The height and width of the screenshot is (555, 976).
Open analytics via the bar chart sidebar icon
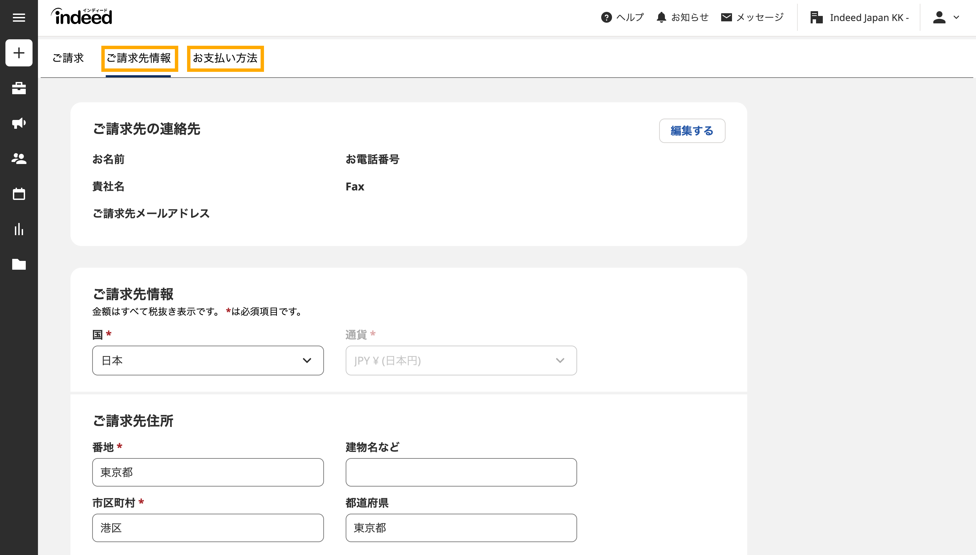click(19, 229)
